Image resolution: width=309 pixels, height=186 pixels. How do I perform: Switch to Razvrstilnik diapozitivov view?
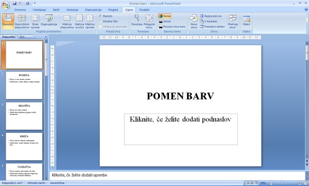(22, 21)
